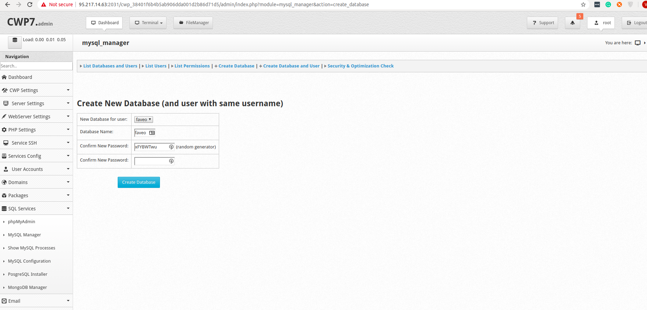This screenshot has height=310, width=647.
Task: Click random generator icon in first password field
Action: pos(171,147)
